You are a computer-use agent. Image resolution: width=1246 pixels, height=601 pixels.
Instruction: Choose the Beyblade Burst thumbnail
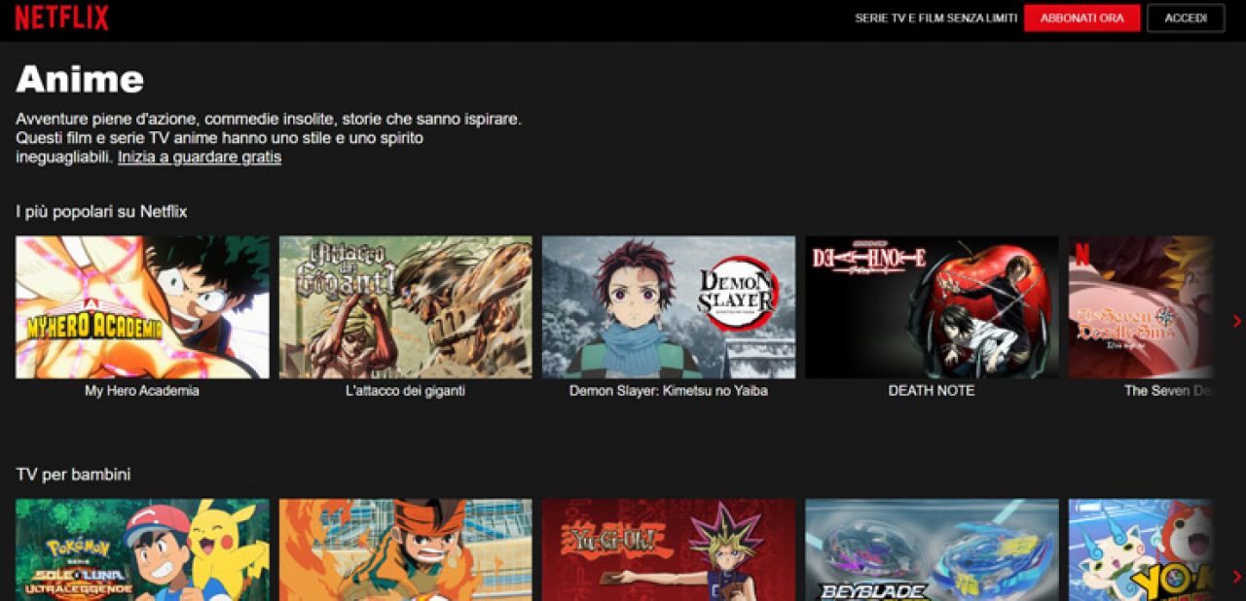point(931,550)
